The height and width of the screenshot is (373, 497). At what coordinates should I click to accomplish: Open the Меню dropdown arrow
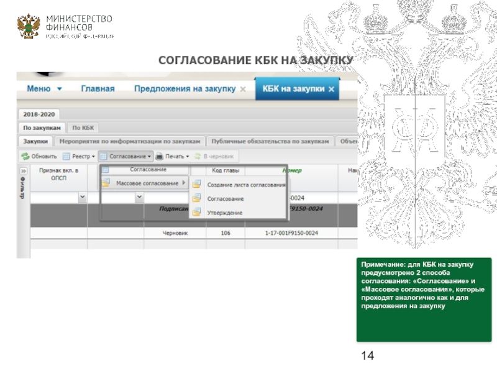click(x=60, y=89)
